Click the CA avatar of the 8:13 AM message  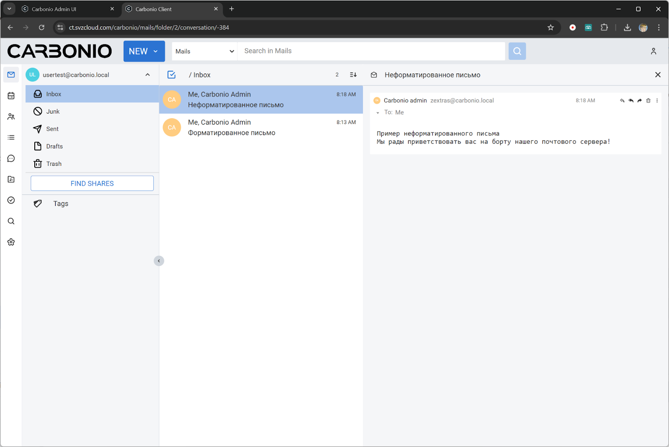(x=172, y=127)
